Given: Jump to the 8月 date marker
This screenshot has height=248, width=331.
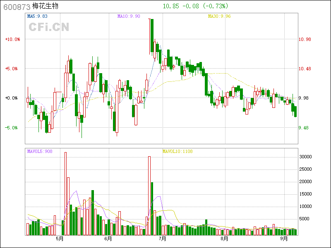Looking at the screenshot, I should (224, 238).
